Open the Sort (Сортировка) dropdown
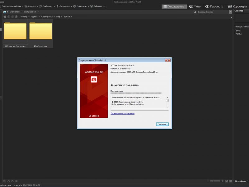 click(x=54, y=17)
